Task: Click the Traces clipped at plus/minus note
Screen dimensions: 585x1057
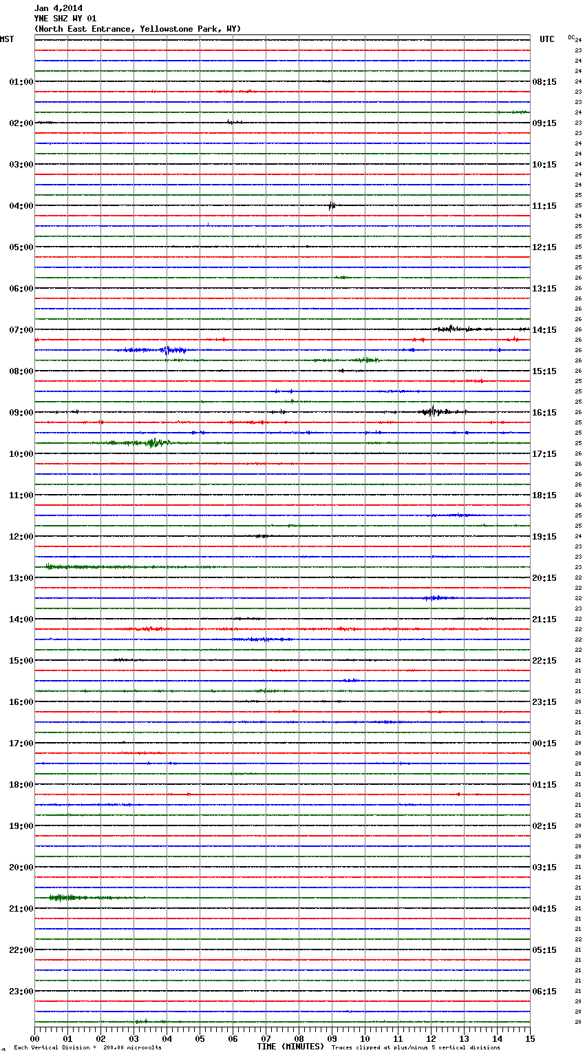Action: 416,1047
